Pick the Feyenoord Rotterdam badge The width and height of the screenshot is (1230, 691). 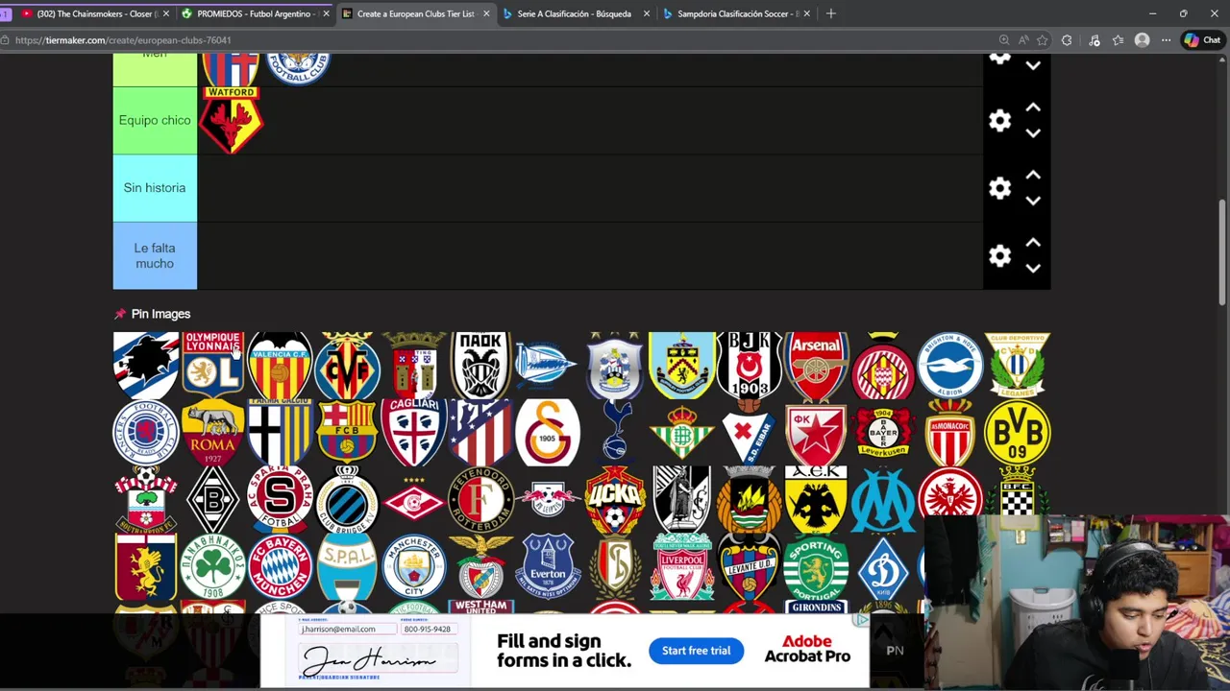[480, 500]
